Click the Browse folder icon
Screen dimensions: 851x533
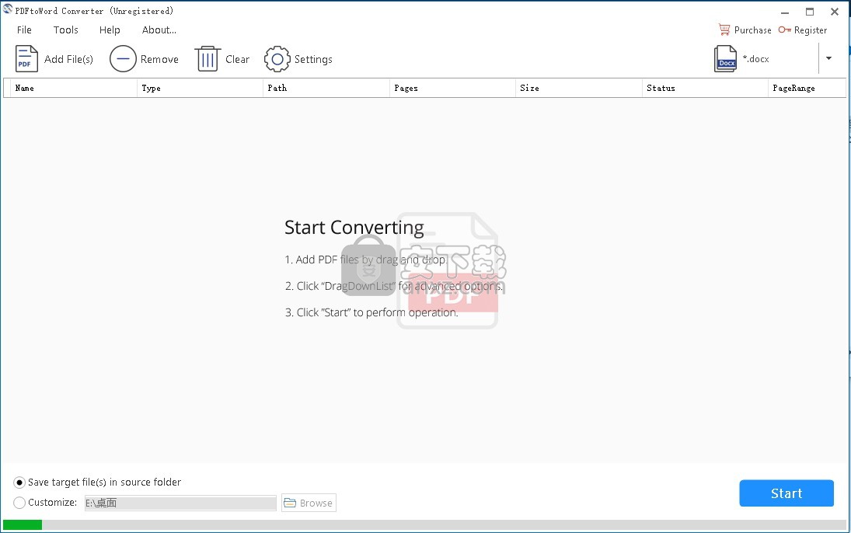click(x=290, y=503)
